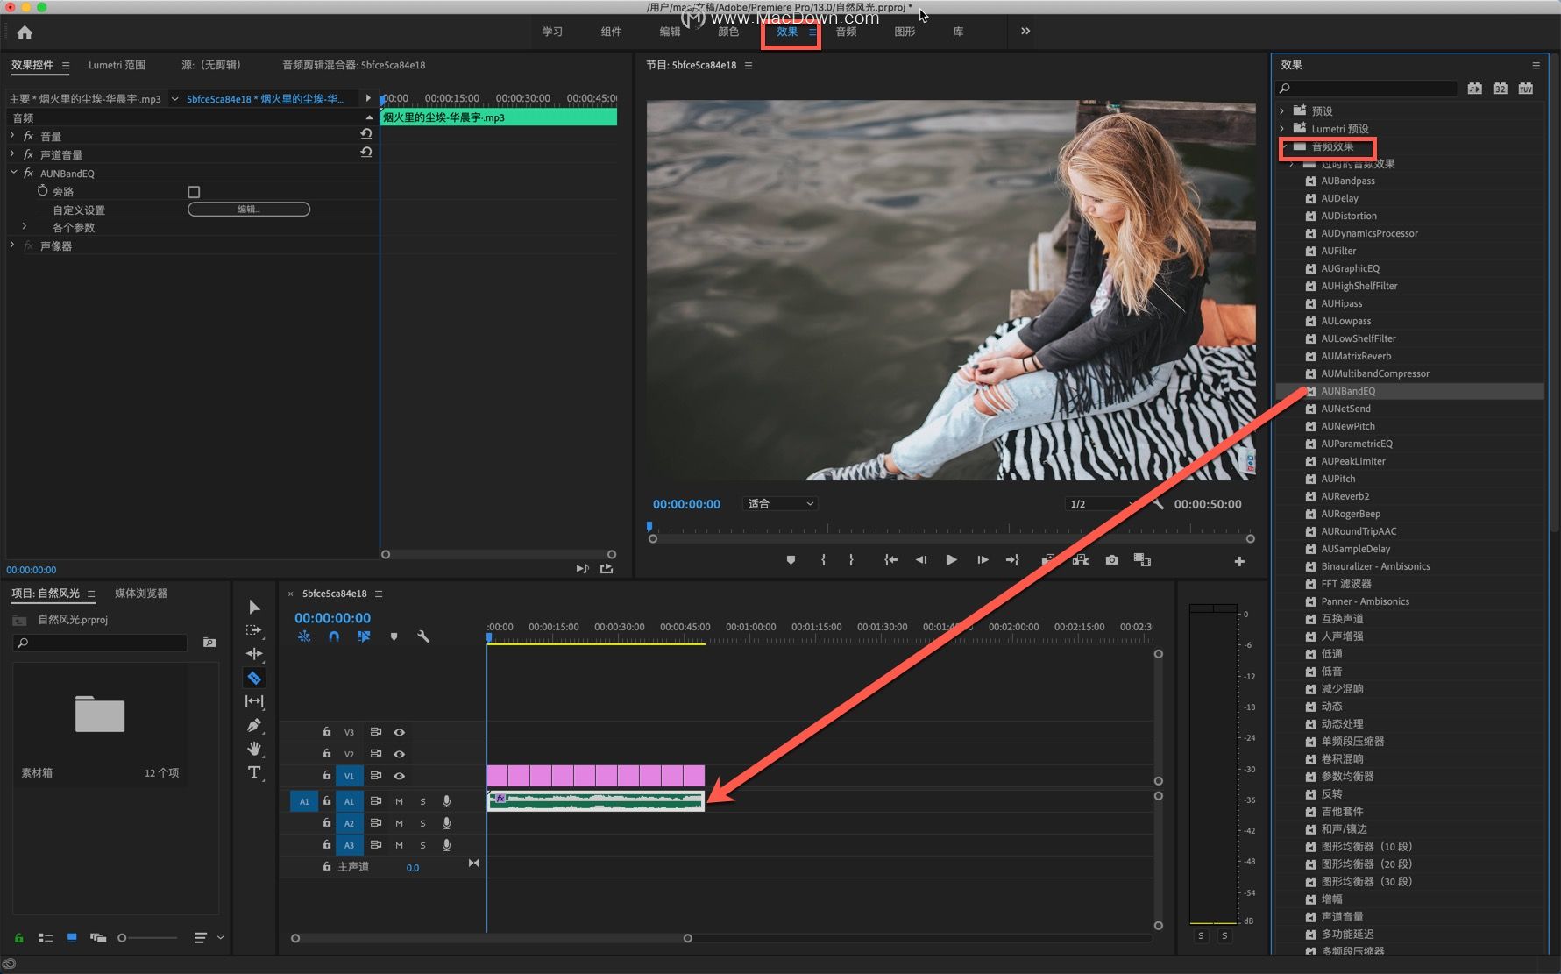Select the Razor tool

(x=254, y=678)
